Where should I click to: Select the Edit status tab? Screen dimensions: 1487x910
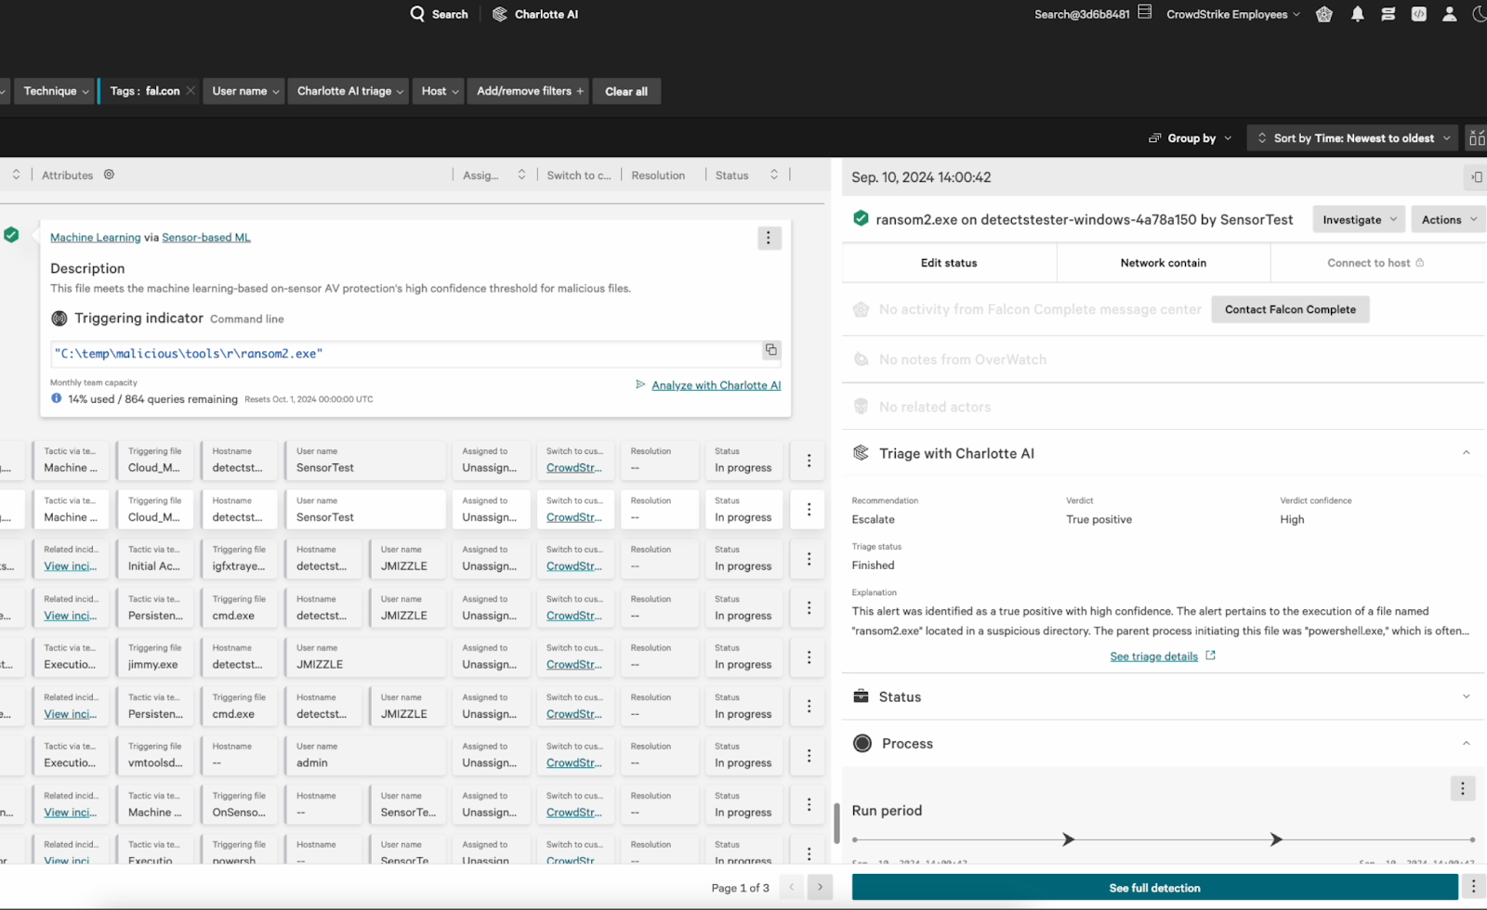click(949, 263)
